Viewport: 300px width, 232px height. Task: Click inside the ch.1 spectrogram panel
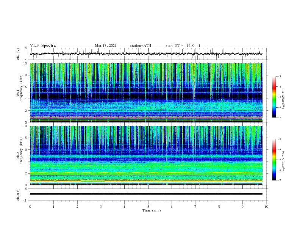146,92
